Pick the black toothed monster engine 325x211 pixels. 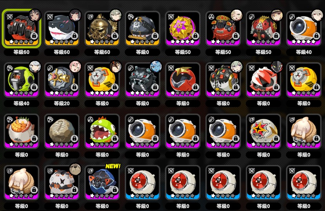142,80
